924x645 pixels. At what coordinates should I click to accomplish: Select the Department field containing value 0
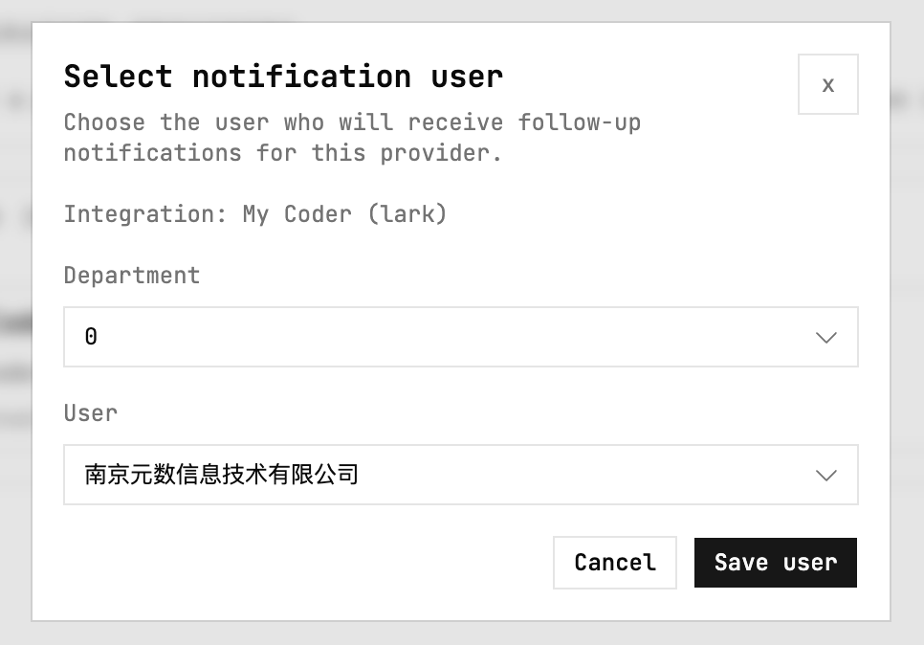tap(460, 337)
